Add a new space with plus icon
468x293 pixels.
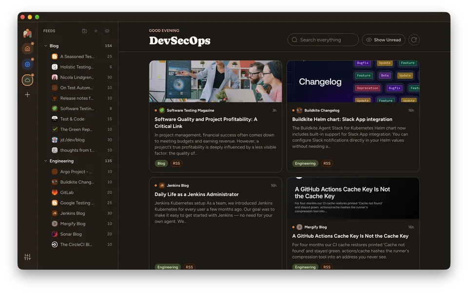click(27, 95)
